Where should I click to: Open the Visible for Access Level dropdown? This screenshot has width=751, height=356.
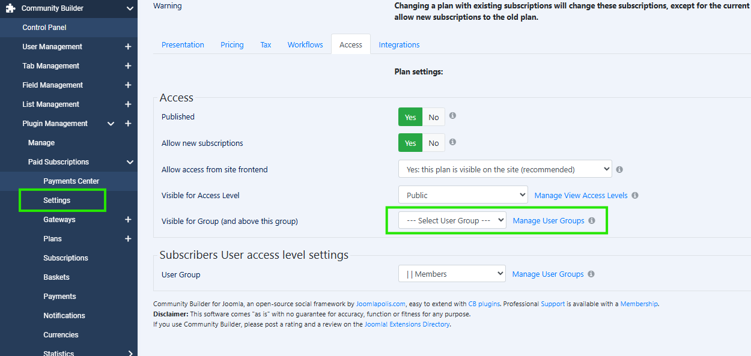pos(463,195)
